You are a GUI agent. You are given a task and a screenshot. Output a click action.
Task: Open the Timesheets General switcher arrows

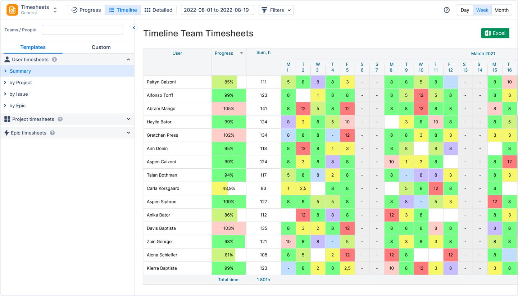[x=55, y=10]
